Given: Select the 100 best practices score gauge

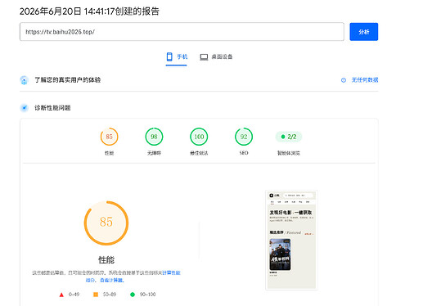Looking at the screenshot, I should coord(199,137).
